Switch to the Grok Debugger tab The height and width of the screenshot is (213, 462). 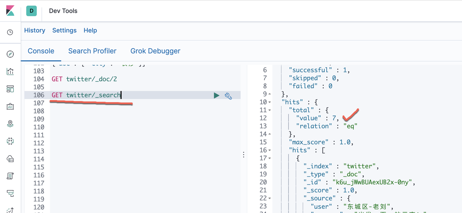[155, 51]
